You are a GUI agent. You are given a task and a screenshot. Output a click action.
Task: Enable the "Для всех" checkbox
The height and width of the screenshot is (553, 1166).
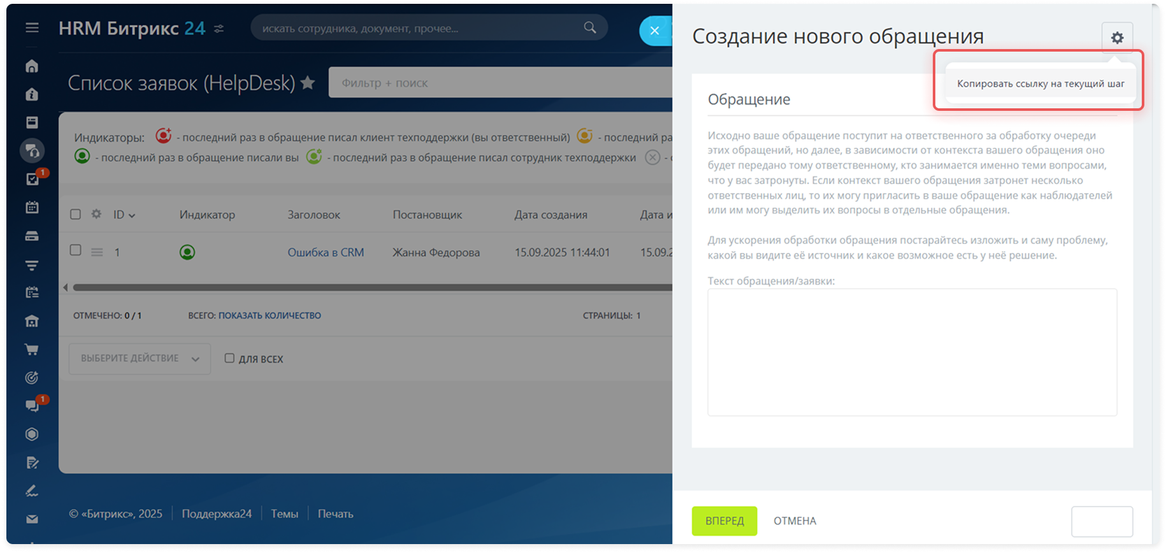click(229, 359)
